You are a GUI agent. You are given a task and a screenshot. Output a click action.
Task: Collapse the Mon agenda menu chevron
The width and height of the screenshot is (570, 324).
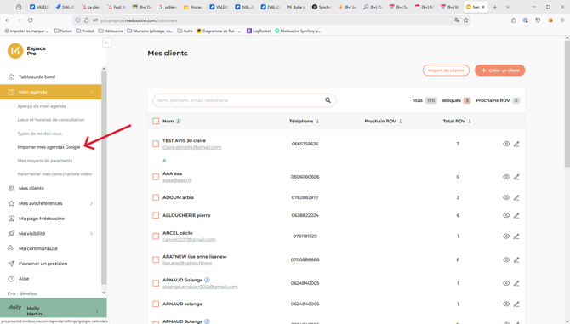point(91,92)
